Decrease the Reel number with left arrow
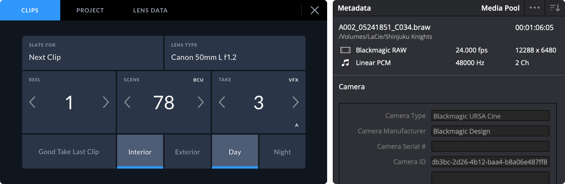This screenshot has height=184, width=565. (32, 102)
